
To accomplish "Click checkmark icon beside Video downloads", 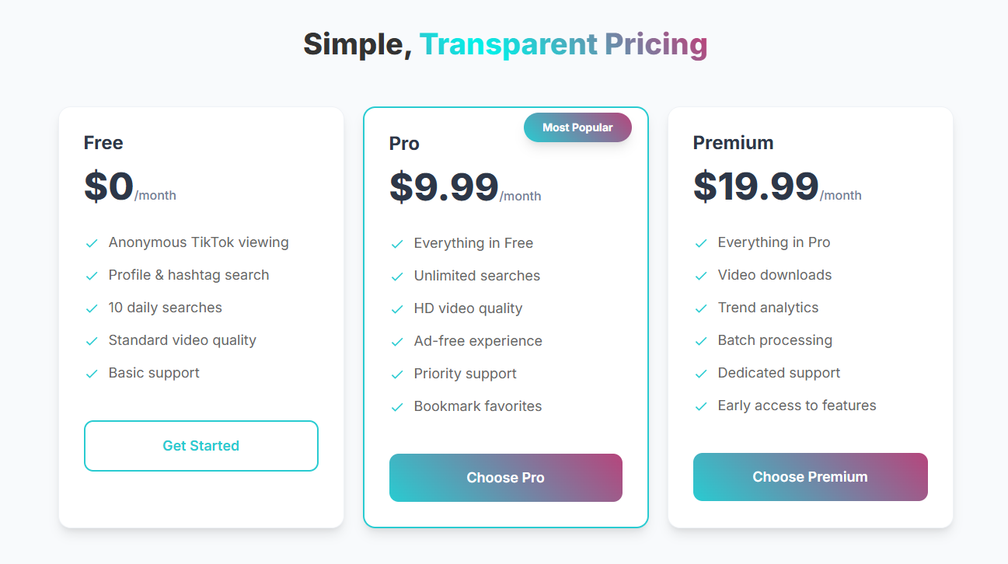I will point(701,276).
